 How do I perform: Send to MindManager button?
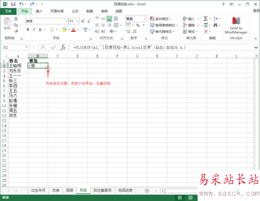click(x=236, y=26)
